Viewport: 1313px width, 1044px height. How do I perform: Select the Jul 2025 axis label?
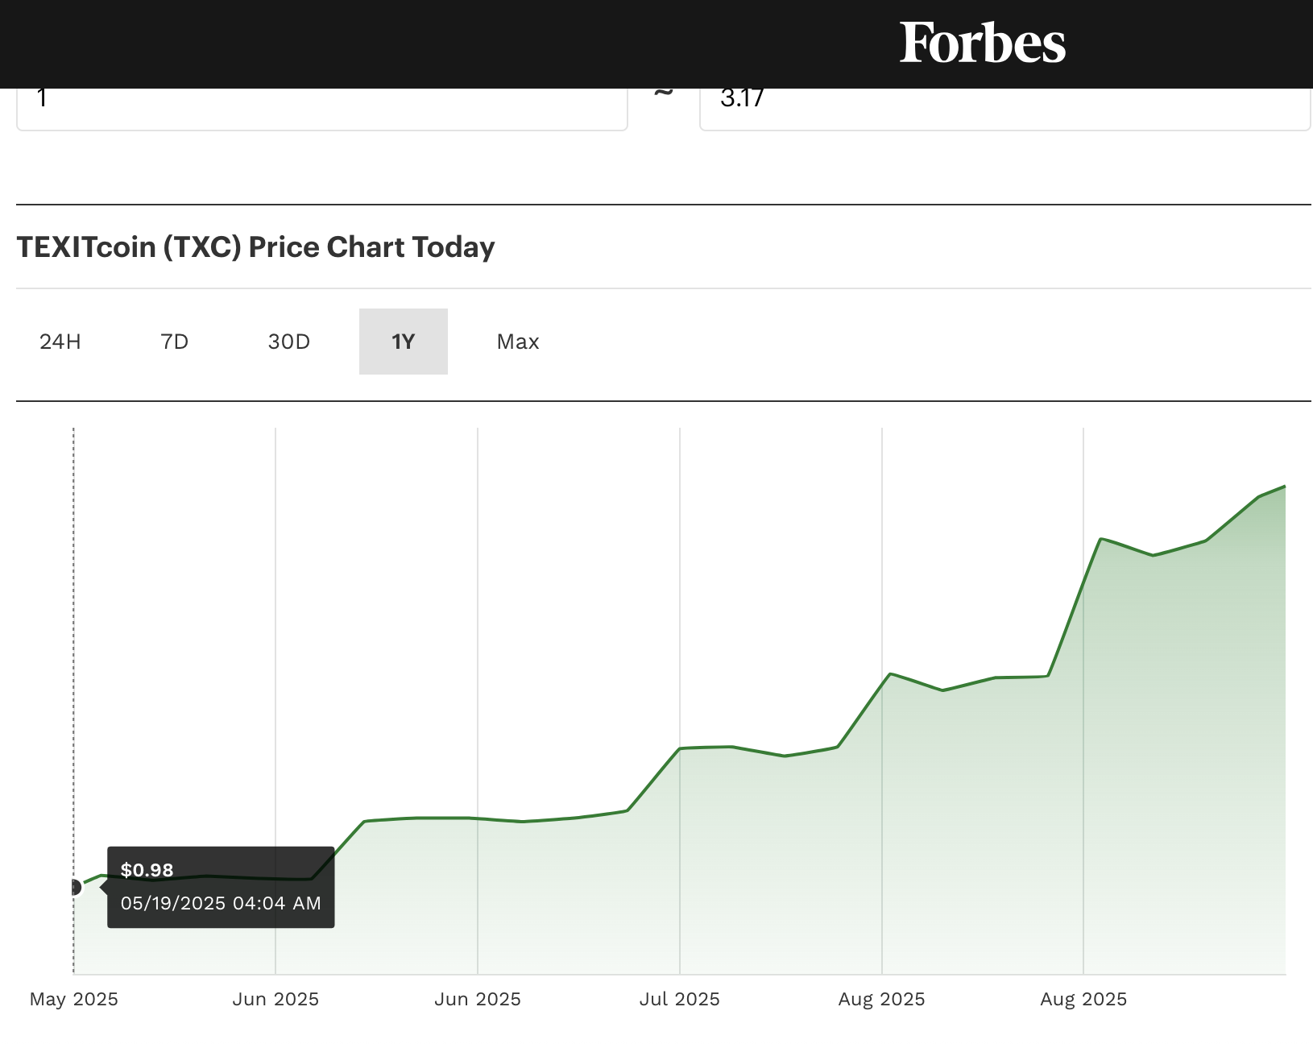click(680, 1000)
